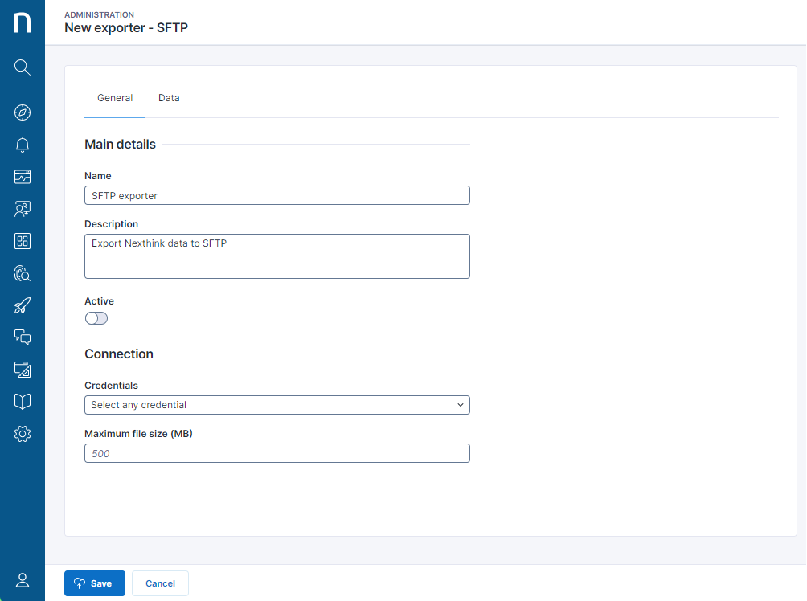Open the Diagnostics fingerprint icon
Screen dimensions: 807x601
click(x=22, y=273)
